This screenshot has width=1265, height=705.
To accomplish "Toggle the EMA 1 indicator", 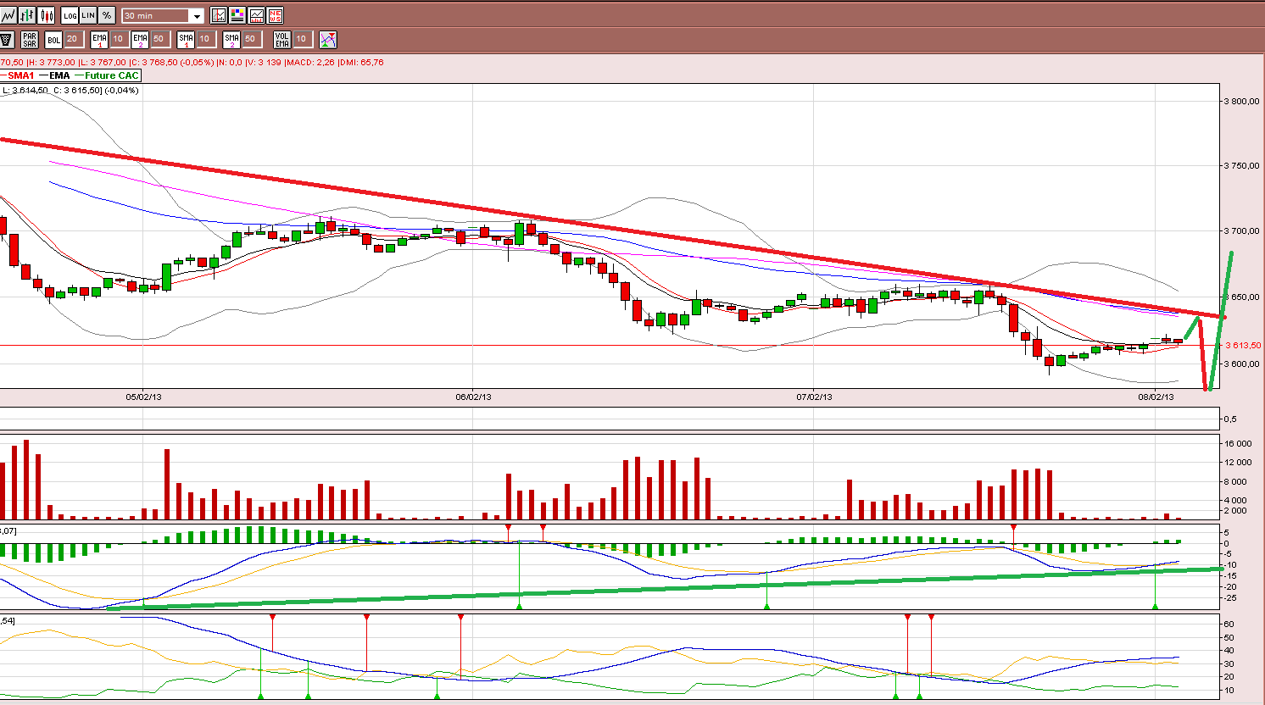I will (x=99, y=39).
